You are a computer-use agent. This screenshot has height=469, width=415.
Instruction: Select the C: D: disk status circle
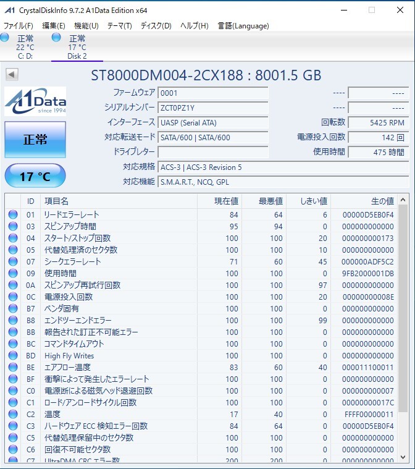pos(5,38)
